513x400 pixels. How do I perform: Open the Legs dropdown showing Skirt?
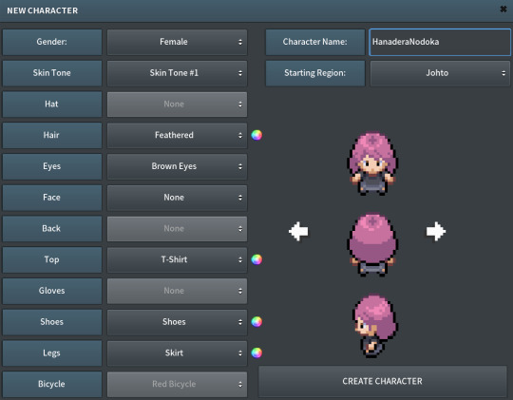point(177,352)
